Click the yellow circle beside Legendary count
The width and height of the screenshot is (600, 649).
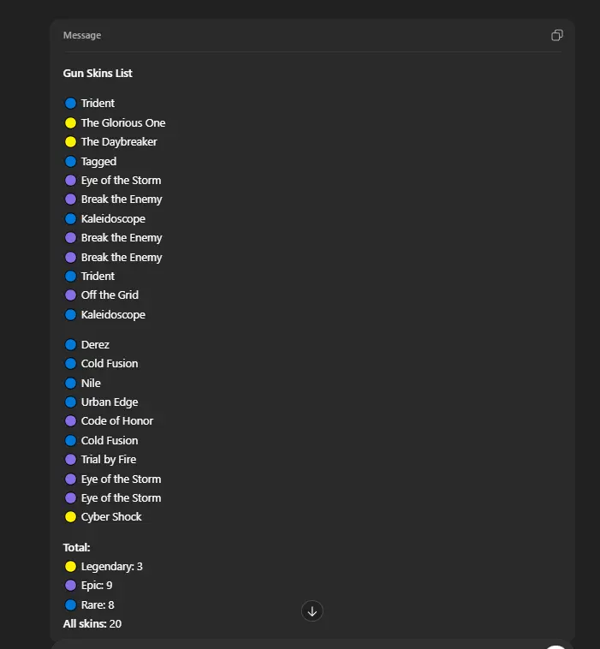pos(71,566)
